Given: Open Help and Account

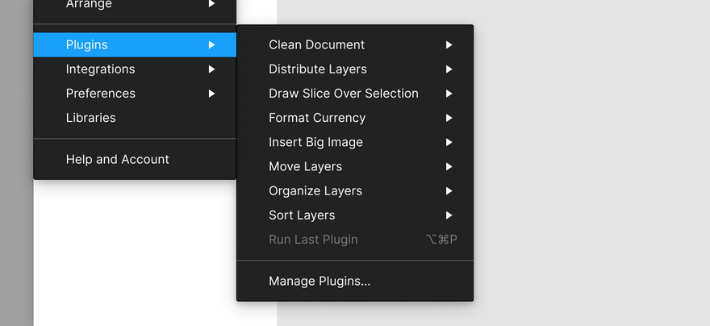Looking at the screenshot, I should pos(135,160).
